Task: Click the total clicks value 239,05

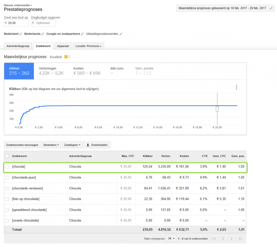Action: click(147, 230)
